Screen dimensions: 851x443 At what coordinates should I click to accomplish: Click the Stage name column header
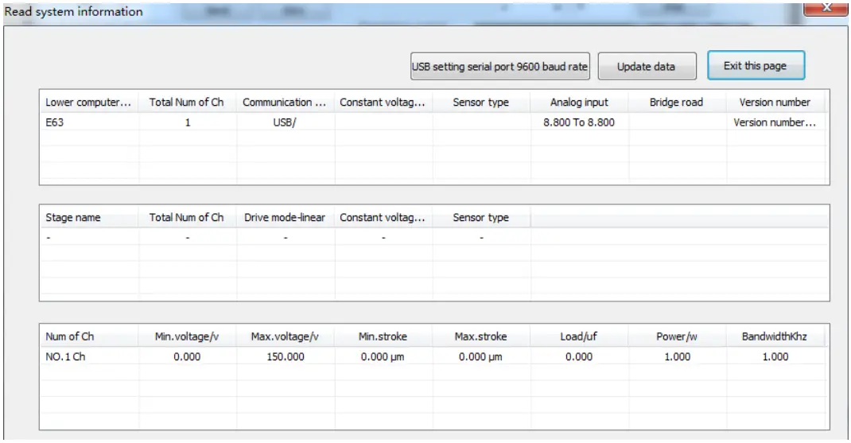[89, 217]
